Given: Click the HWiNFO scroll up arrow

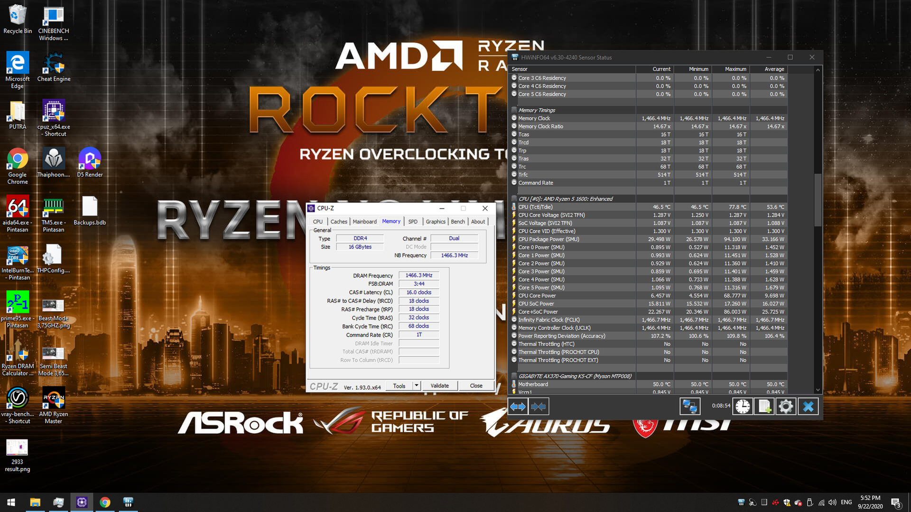Looking at the screenshot, I should [x=818, y=70].
